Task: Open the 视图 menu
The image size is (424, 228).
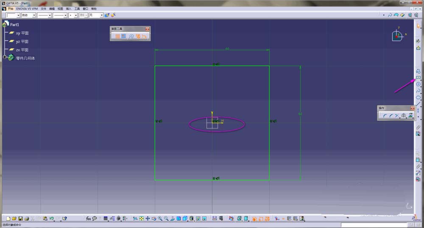Action: 60,9
